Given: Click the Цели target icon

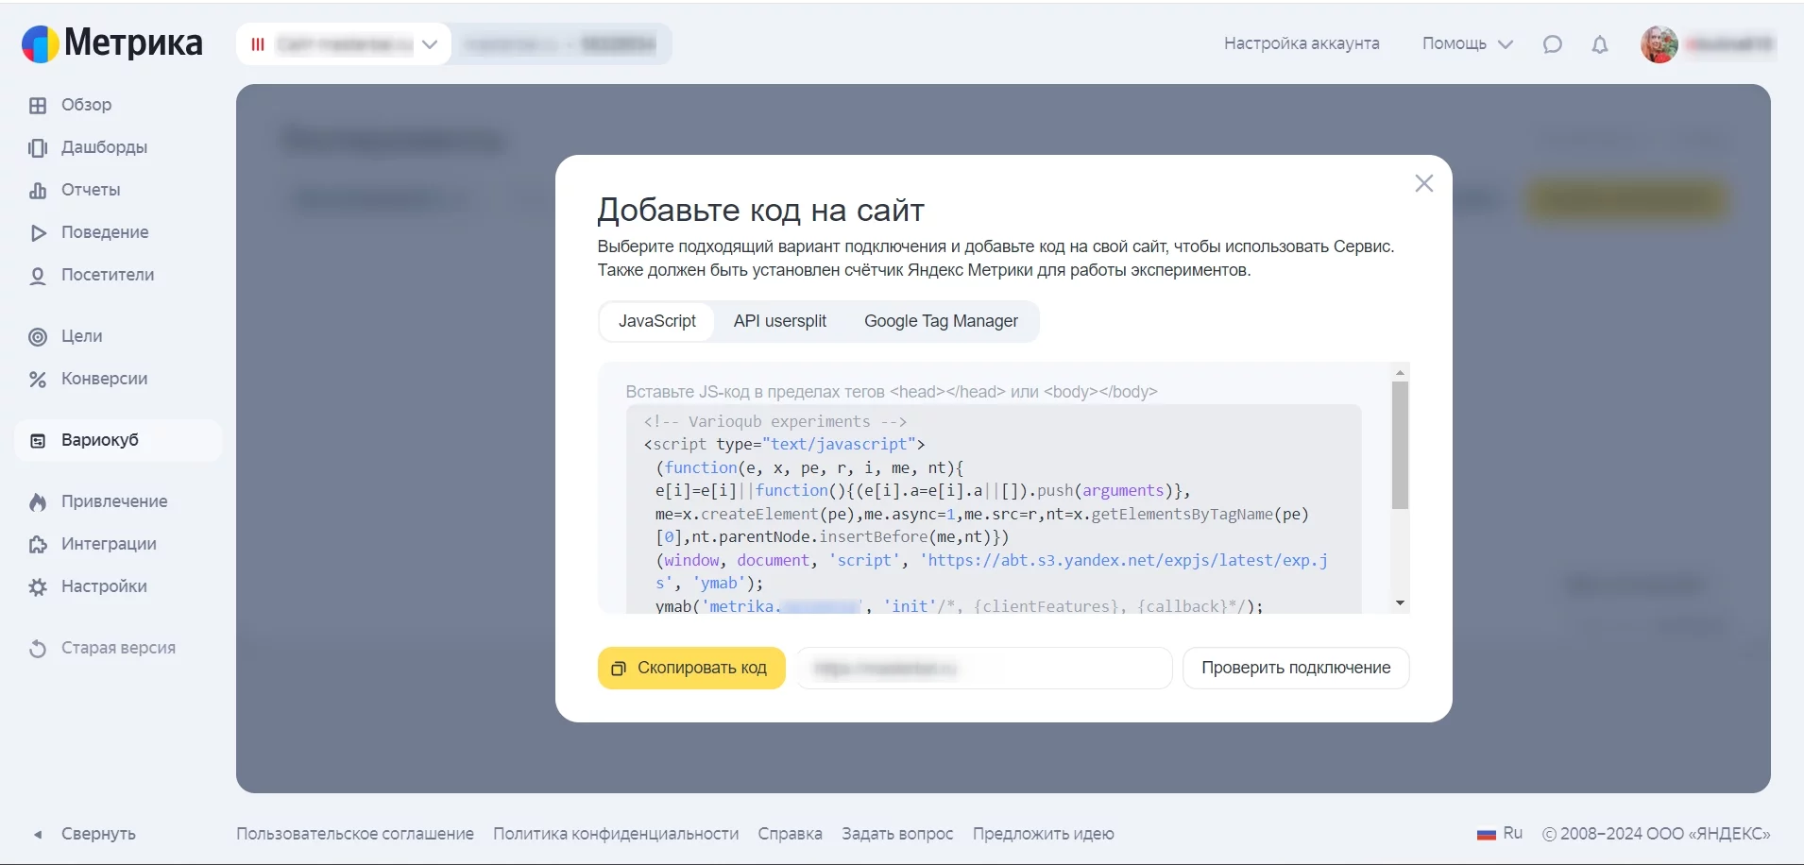Looking at the screenshot, I should coord(38,336).
